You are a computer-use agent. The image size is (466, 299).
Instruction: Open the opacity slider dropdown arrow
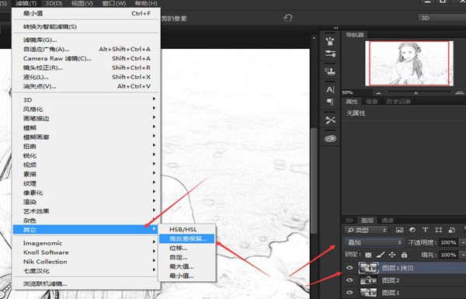coord(463,242)
